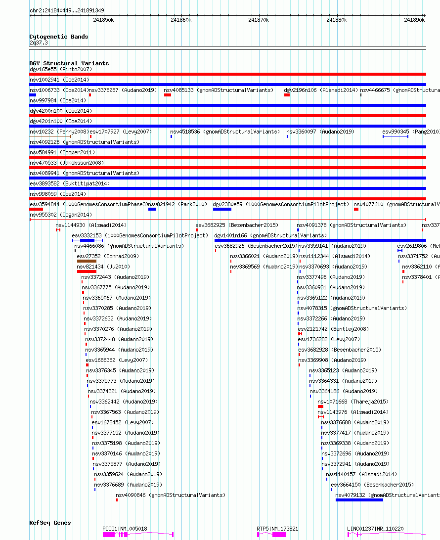Click the 241850k ruler tick label
440x540 pixels.
tap(103, 20)
